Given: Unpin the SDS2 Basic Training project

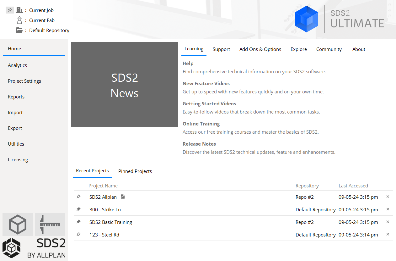Looking at the screenshot, I should [78, 222].
